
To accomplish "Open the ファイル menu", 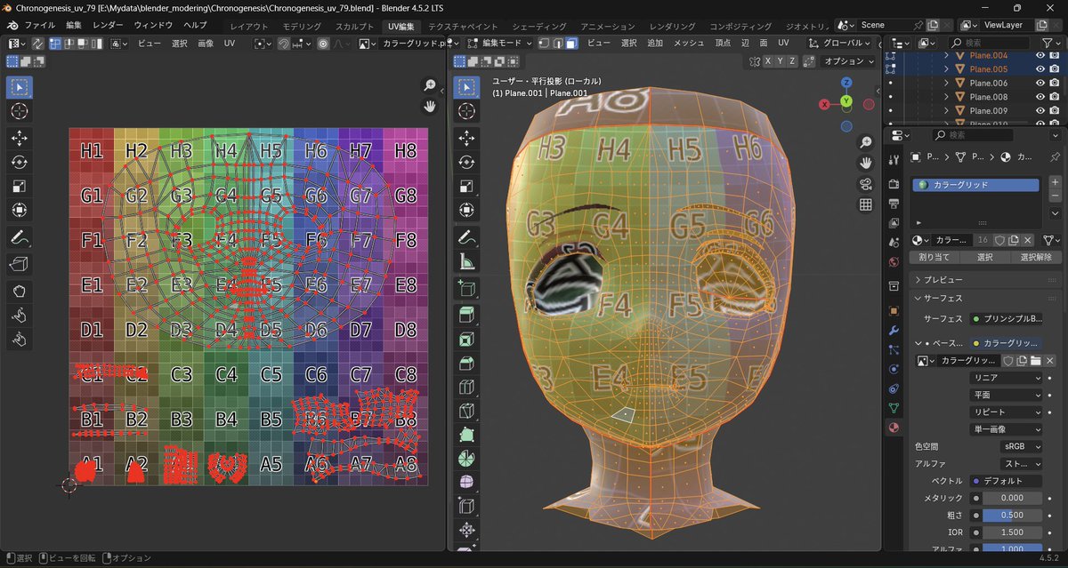I will pos(39,25).
